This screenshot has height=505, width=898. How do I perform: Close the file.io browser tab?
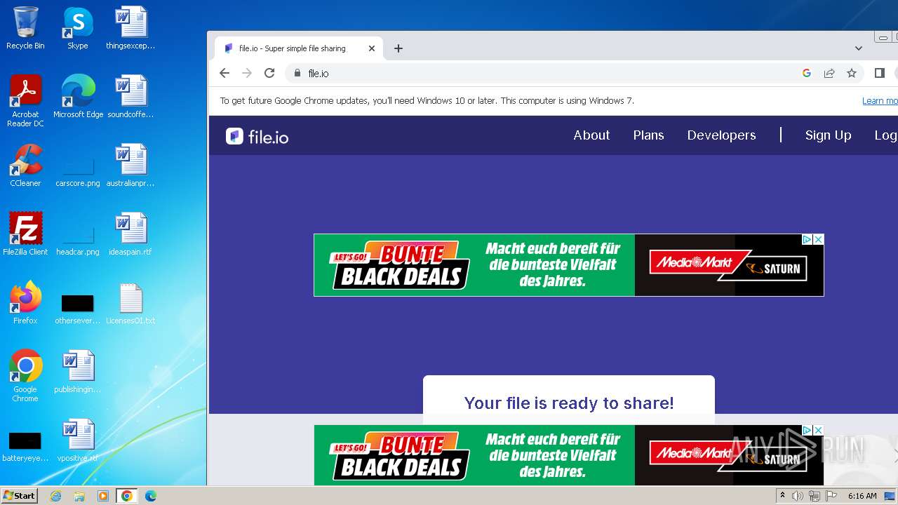pos(372,48)
